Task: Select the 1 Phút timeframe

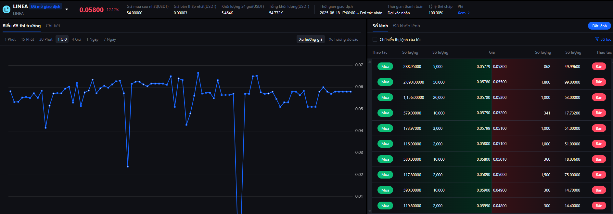Action: [x=10, y=39]
